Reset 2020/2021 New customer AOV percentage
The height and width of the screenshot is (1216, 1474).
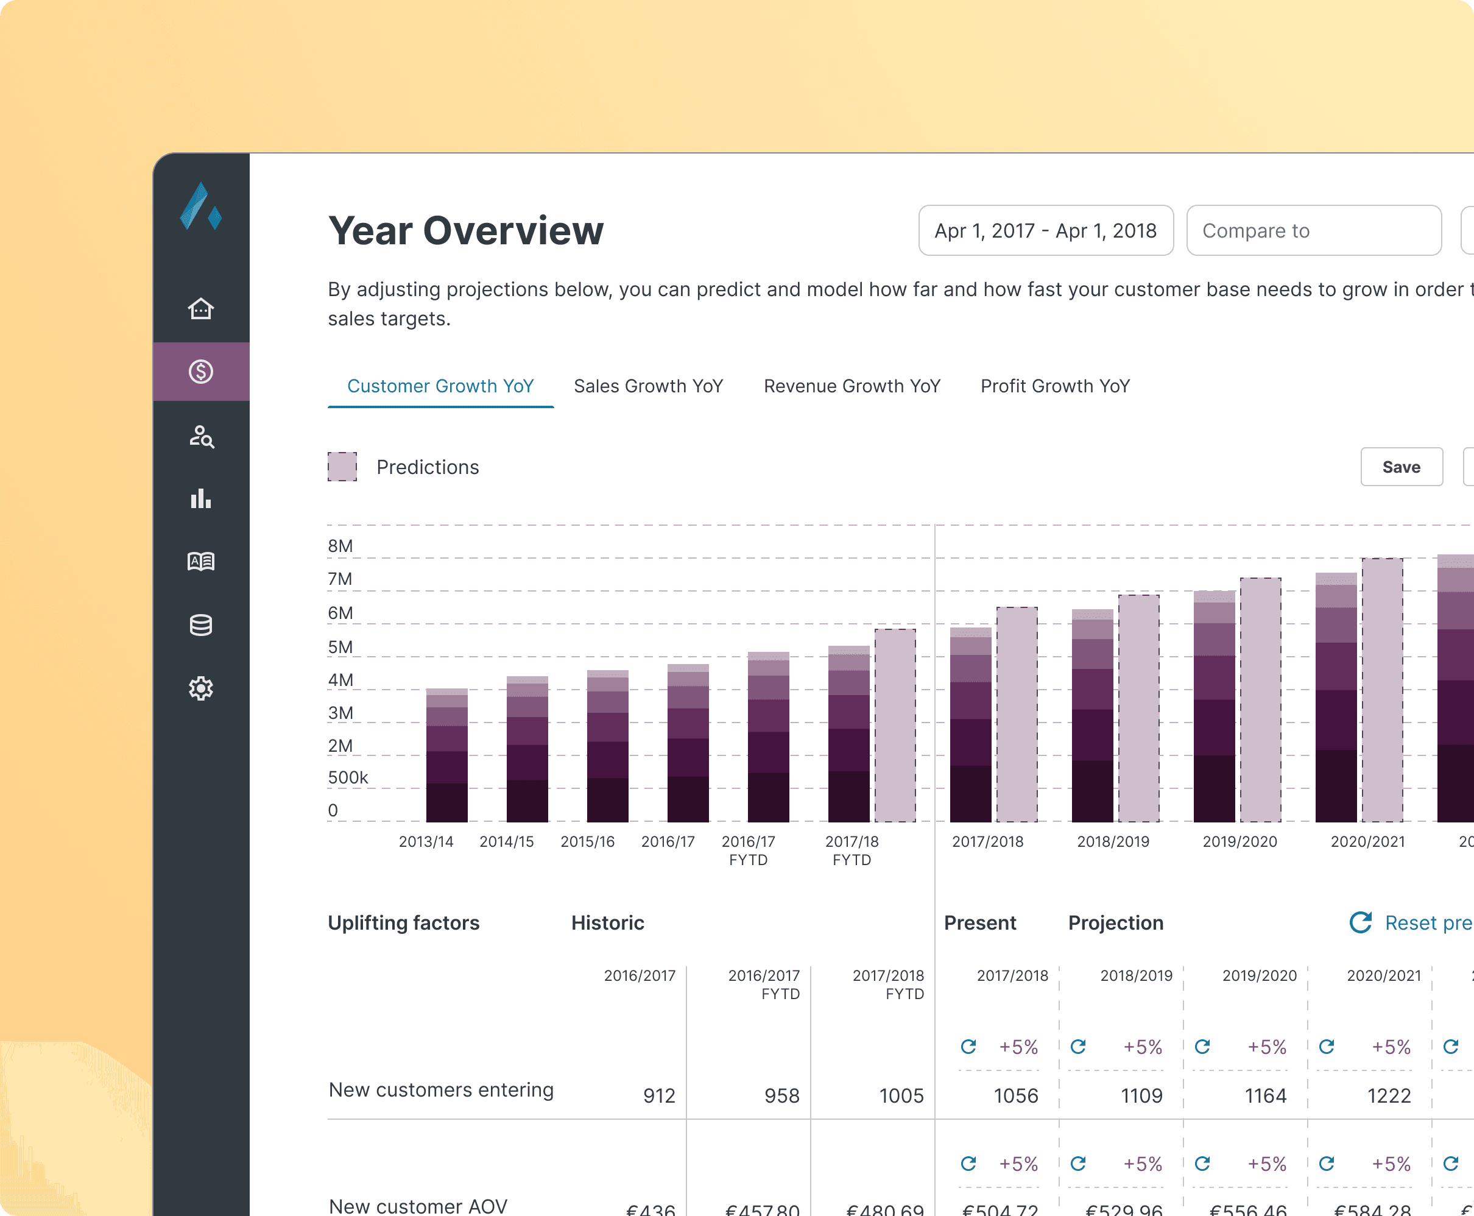click(x=1326, y=1164)
